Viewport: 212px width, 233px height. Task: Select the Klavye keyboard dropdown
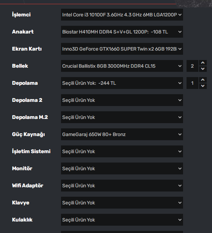coord(122,203)
